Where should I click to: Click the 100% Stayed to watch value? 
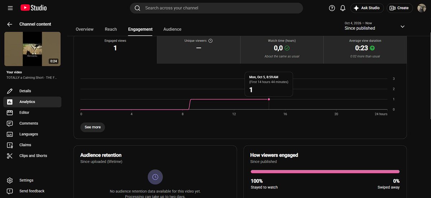coord(256,181)
